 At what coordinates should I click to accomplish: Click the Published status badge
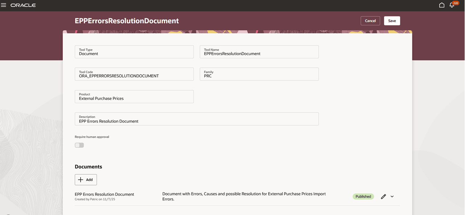click(x=363, y=196)
